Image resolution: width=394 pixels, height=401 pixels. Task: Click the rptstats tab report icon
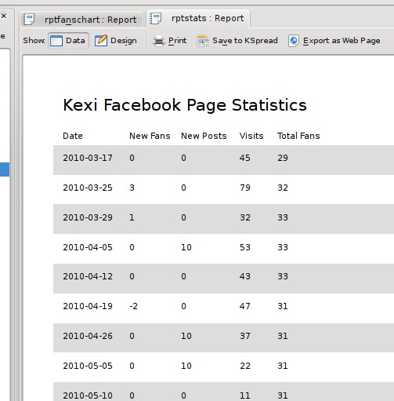tap(155, 19)
